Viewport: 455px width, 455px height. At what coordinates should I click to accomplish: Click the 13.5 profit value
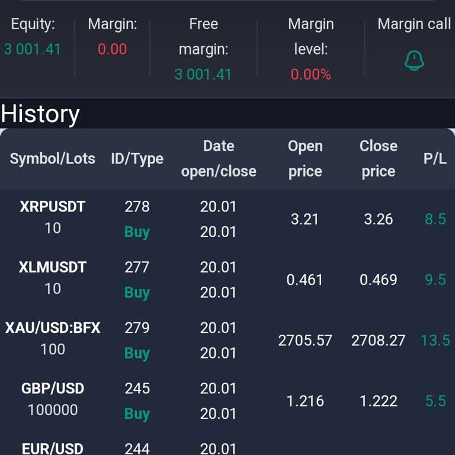(435, 341)
